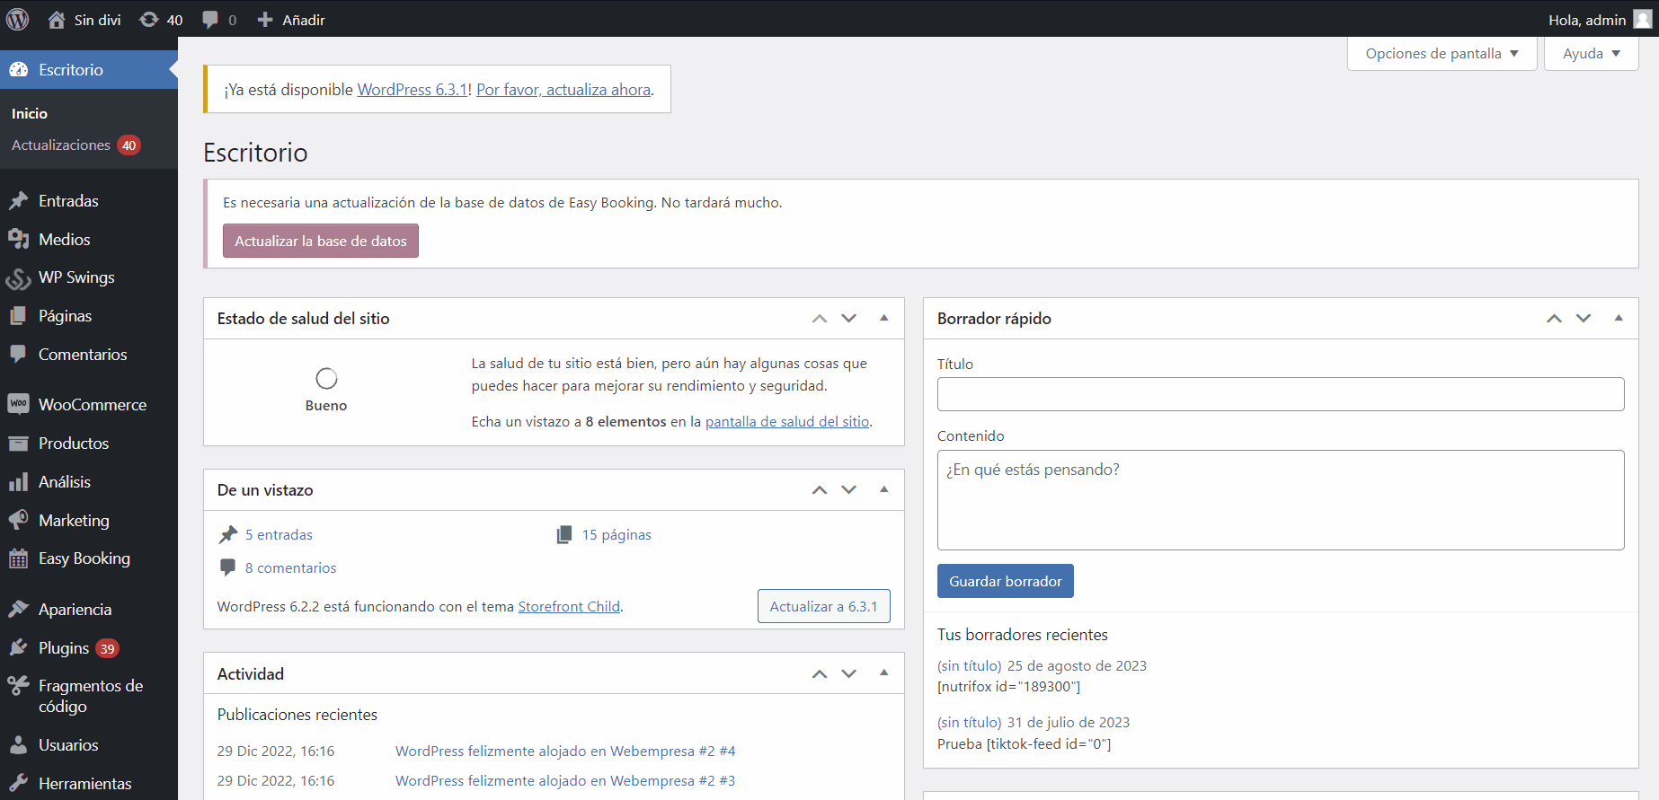Open the Actualizaciones submenu item

point(61,145)
